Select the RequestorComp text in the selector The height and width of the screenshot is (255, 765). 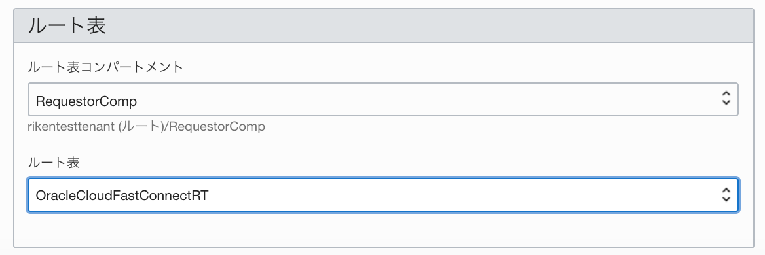86,101
